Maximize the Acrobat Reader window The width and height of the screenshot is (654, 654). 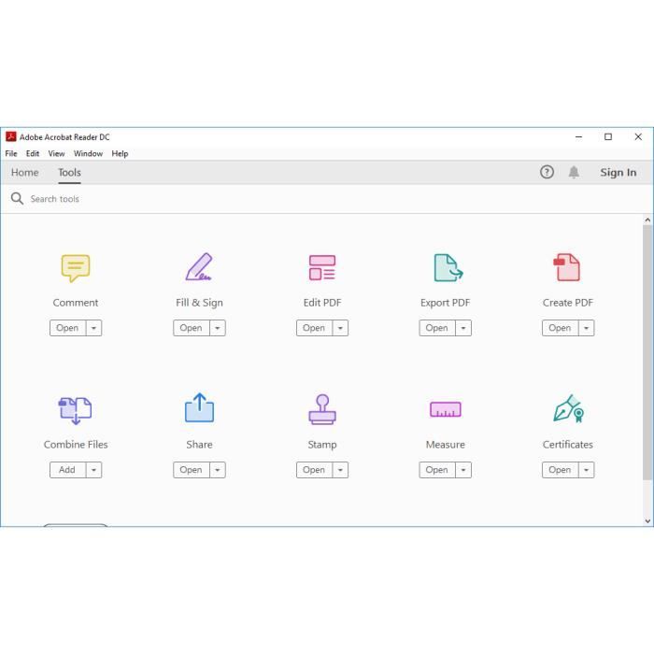pyautogui.click(x=608, y=136)
